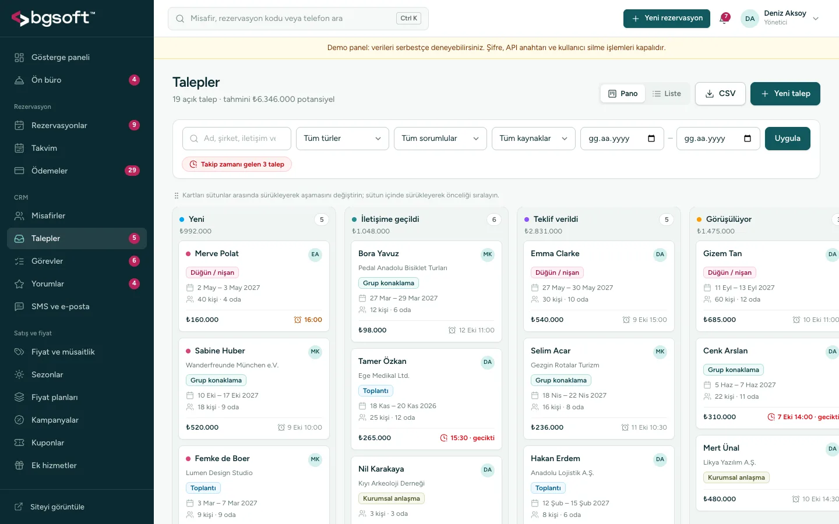Click the Ödemeler card icon
The image size is (839, 524).
click(x=19, y=171)
